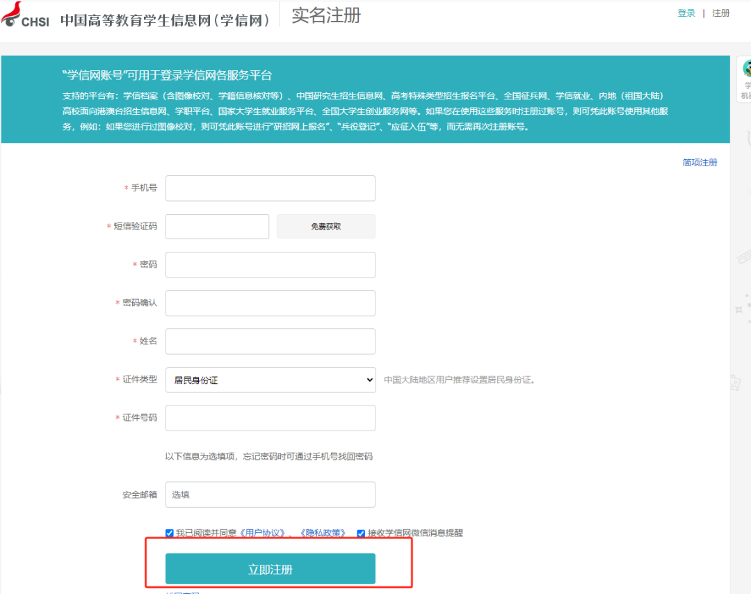Open the 学信机器人 robot helper icon
Screen dimensions: 751x594
click(x=745, y=79)
